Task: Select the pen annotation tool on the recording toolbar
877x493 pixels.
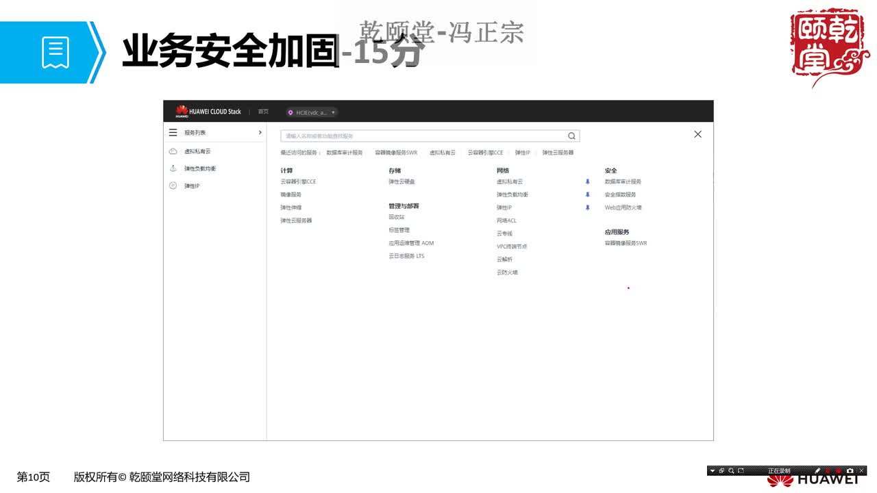Action: pyautogui.click(x=817, y=470)
